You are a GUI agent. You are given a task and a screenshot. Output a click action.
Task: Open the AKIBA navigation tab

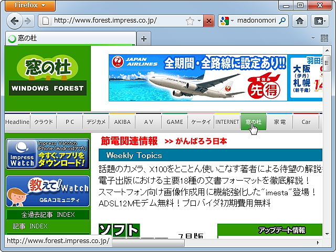(x=122, y=122)
